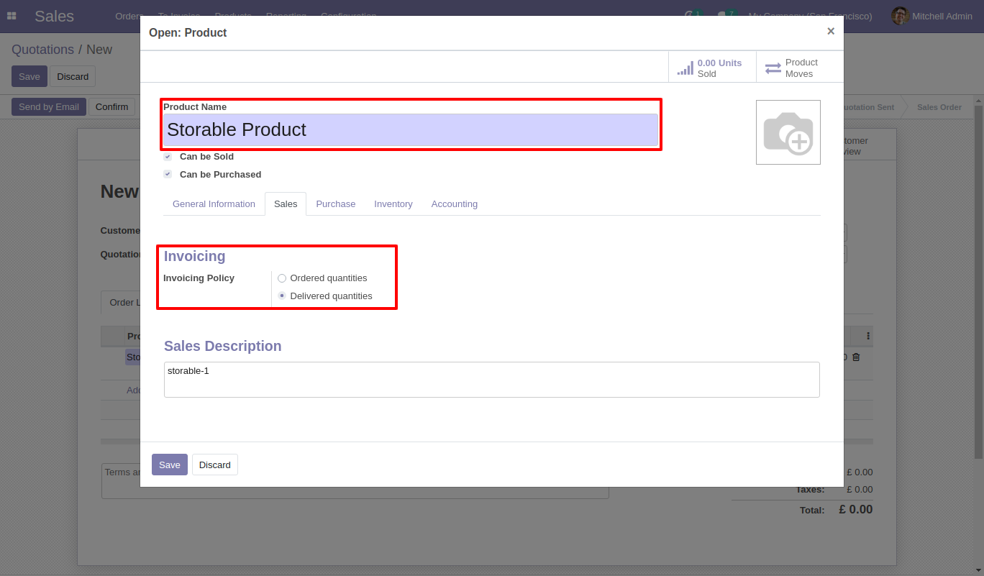Screen dimensions: 984x576
Task: Click Mitchell Admin's avatar
Action: [x=900, y=16]
